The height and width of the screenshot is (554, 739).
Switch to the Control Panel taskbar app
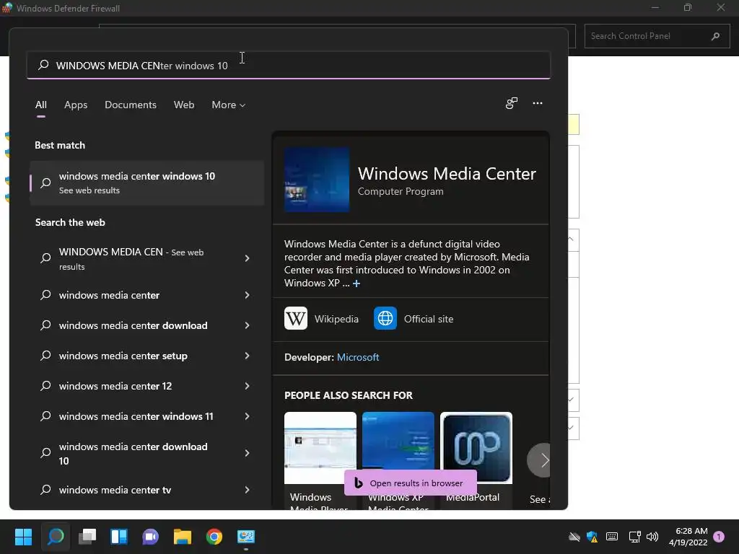pos(246,537)
